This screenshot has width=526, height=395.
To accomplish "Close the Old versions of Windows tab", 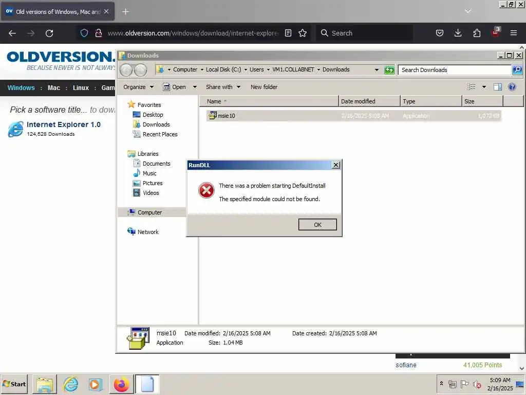I will click(x=106, y=11).
